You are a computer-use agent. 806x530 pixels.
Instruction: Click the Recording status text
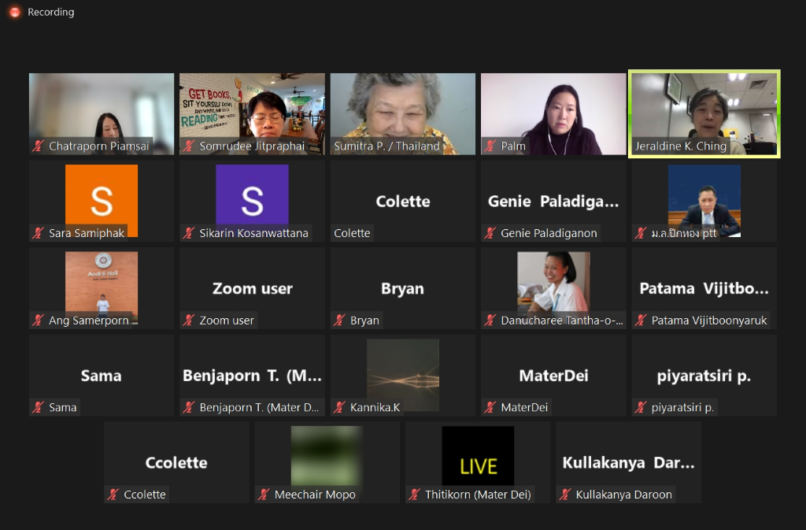(x=50, y=13)
